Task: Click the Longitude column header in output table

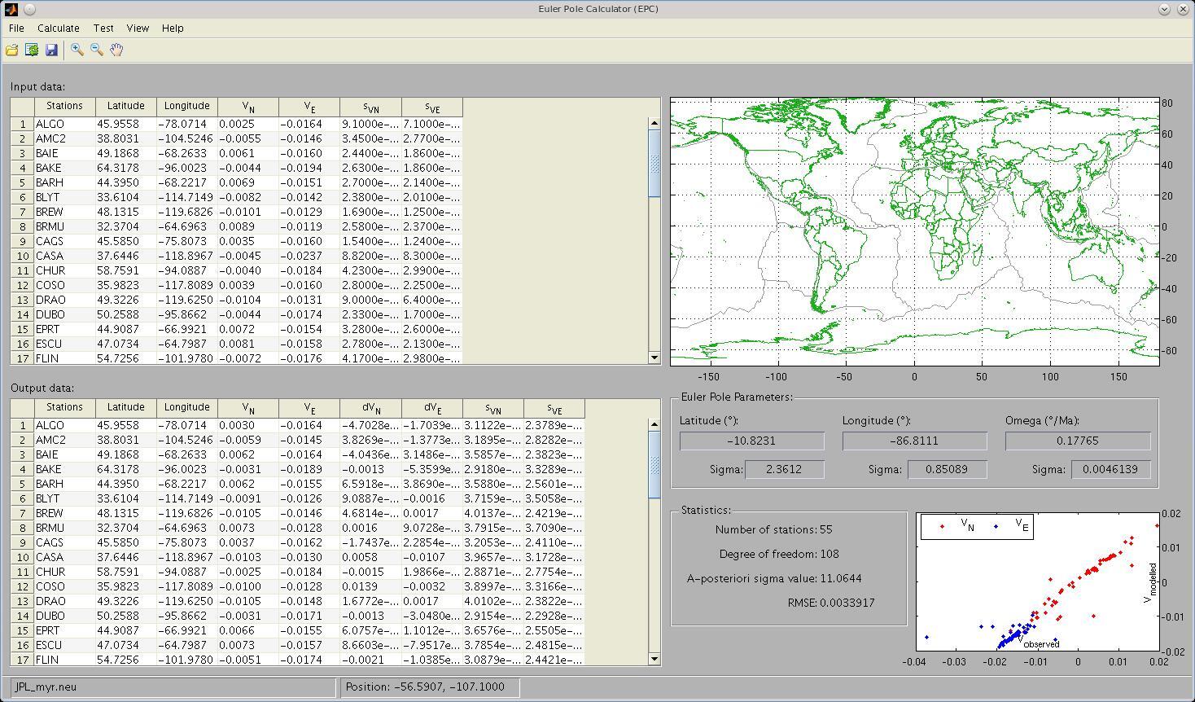Action: pyautogui.click(x=186, y=407)
